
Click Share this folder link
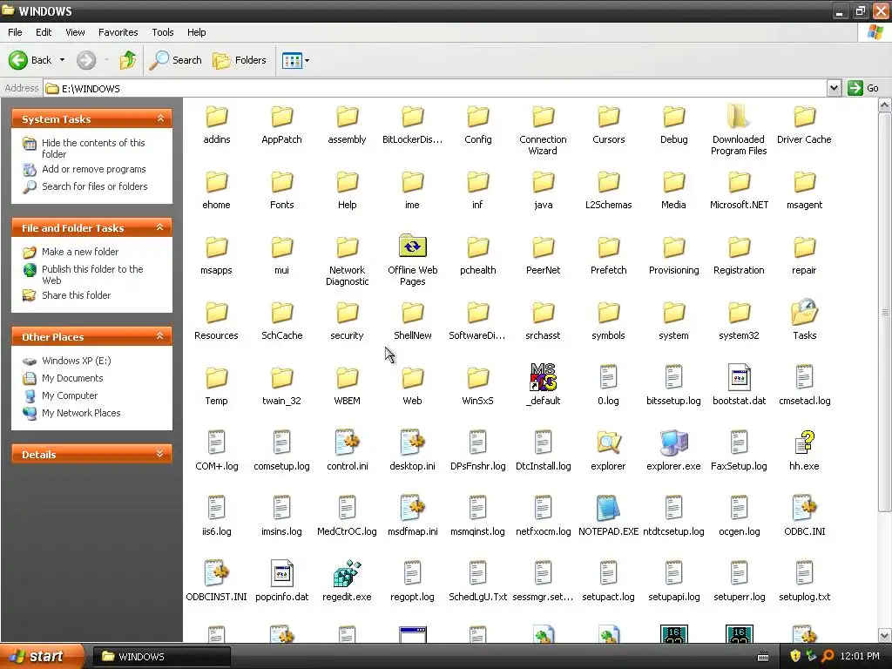(x=76, y=295)
